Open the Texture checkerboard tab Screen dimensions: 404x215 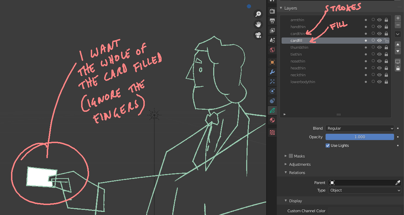(x=272, y=132)
